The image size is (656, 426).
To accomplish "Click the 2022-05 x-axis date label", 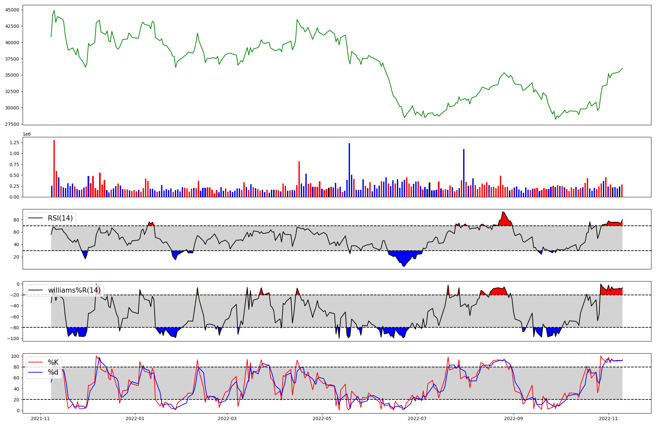I will (x=322, y=418).
